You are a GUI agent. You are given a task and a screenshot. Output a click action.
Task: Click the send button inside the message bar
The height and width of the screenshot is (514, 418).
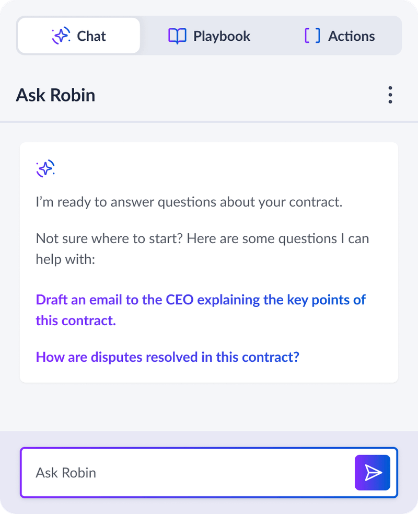click(x=372, y=472)
